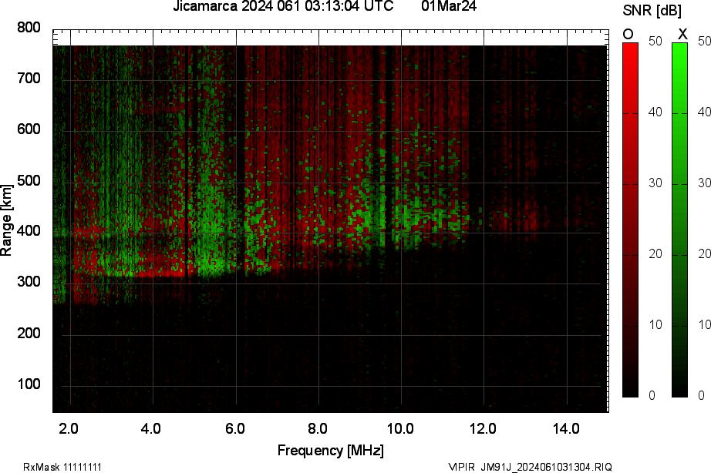Click the 8.0 tick on the frequency axis
Image resolution: width=711 pixels, height=473 pixels.
coord(318,428)
